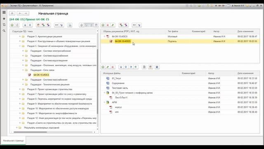Move source file down with second arrow icon
This screenshot has height=149, width=264.
[126, 67]
